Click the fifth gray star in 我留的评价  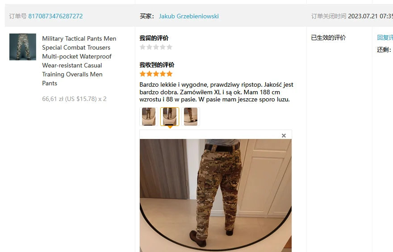pos(169,47)
